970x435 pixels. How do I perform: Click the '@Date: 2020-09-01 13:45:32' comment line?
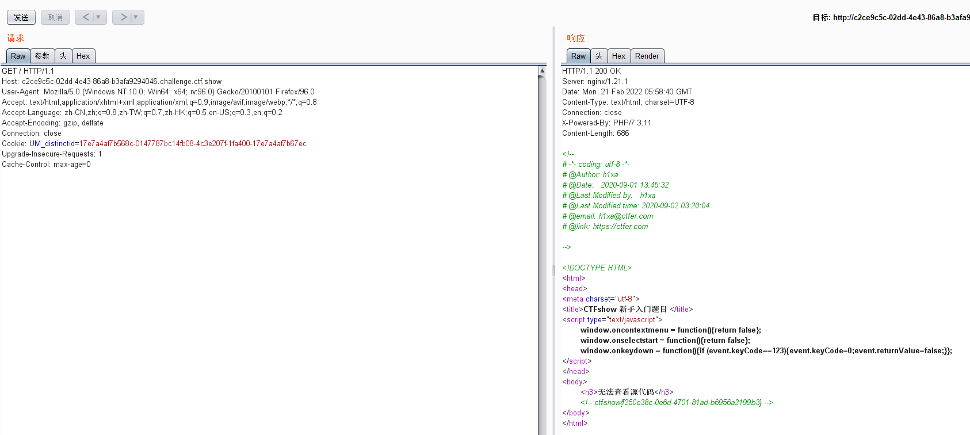click(616, 185)
